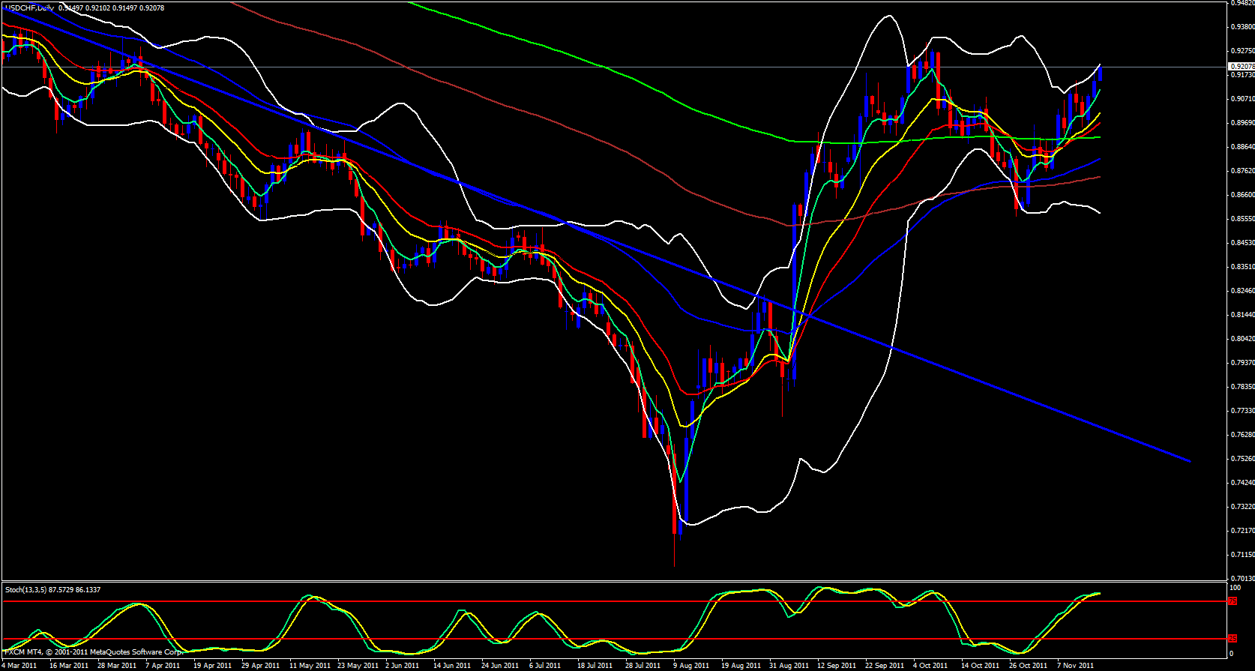Click the 0.71150 price scale label
Viewport: 1255px width, 671px height.
pos(1242,555)
